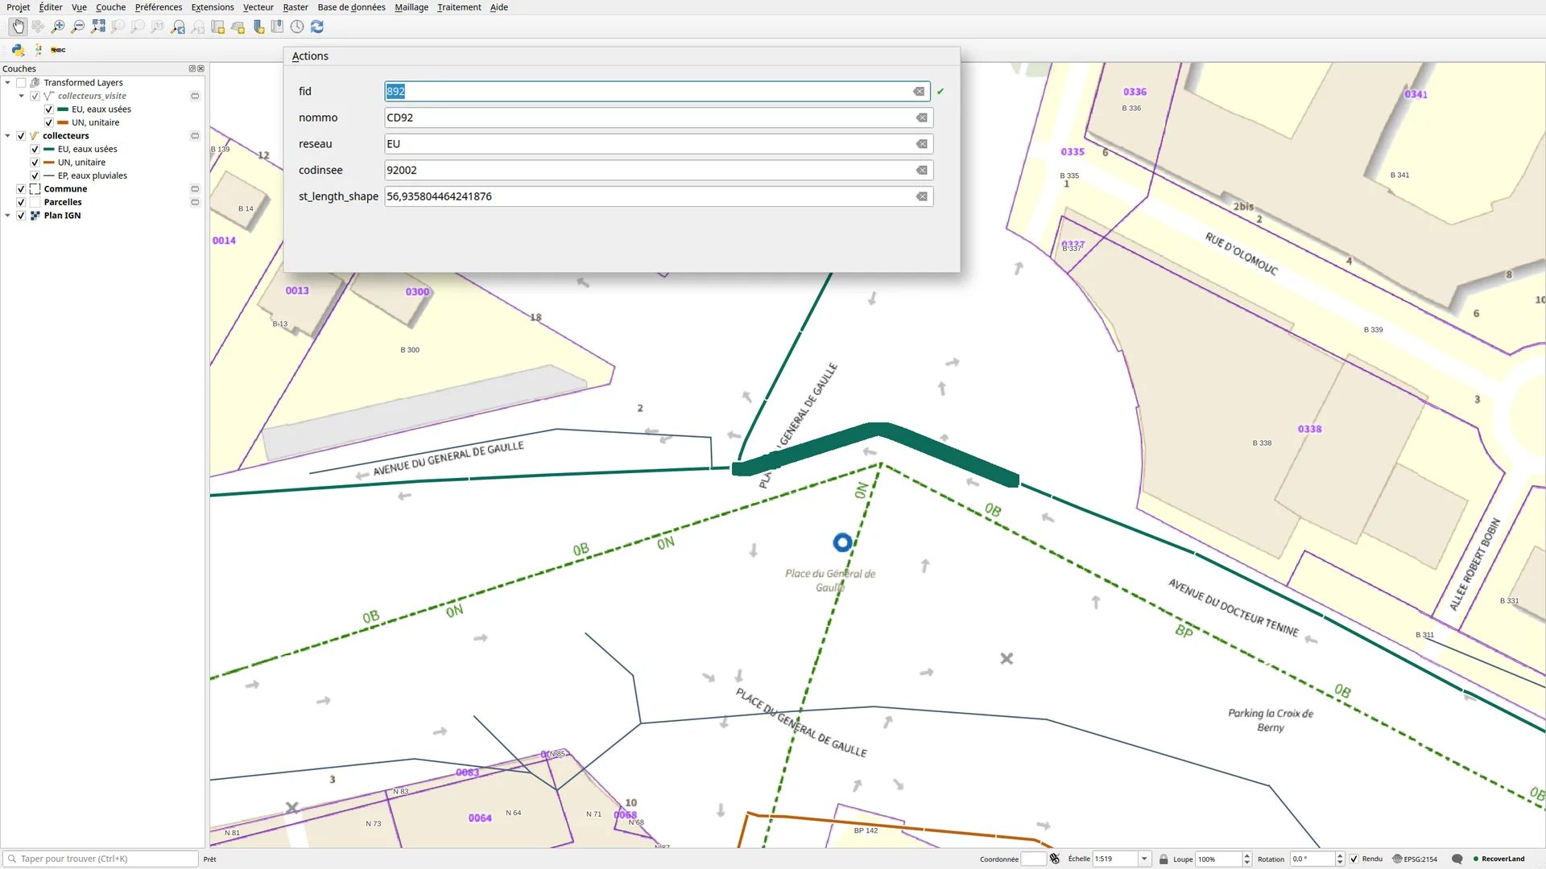
Task: Toggle the scale lock icon
Action: pyautogui.click(x=1164, y=859)
